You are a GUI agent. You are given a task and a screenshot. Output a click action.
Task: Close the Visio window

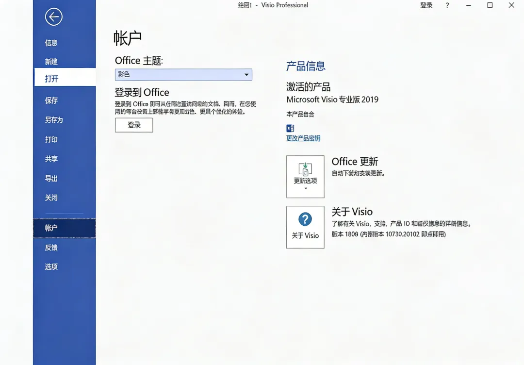pyautogui.click(x=511, y=5)
